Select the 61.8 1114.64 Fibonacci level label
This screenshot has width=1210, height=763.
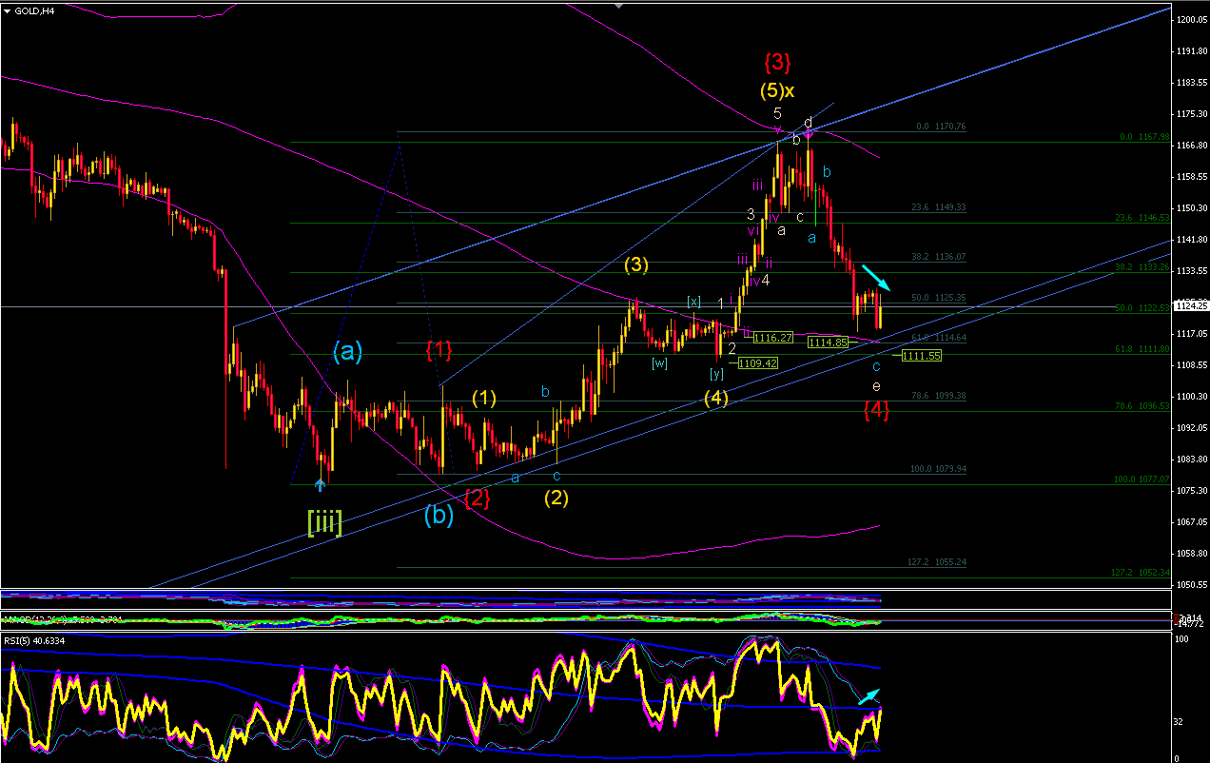click(x=939, y=338)
